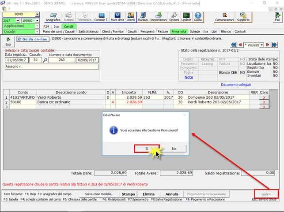The image size is (284, 212).
Task: Open the Comunicazioni icon
Action: click(224, 17)
